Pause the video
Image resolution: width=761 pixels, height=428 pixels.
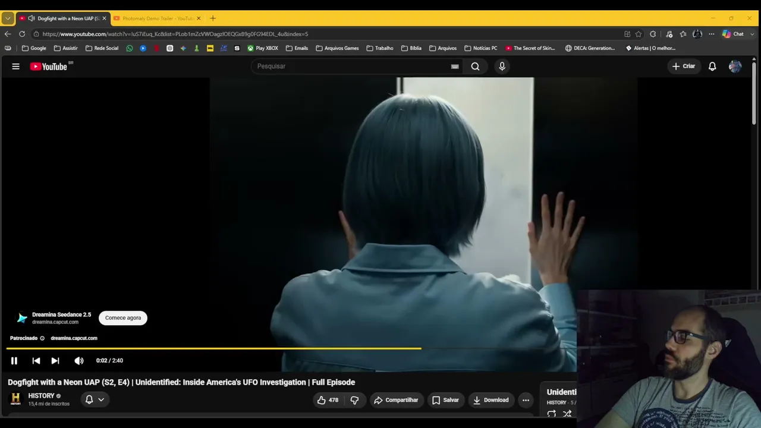(14, 360)
